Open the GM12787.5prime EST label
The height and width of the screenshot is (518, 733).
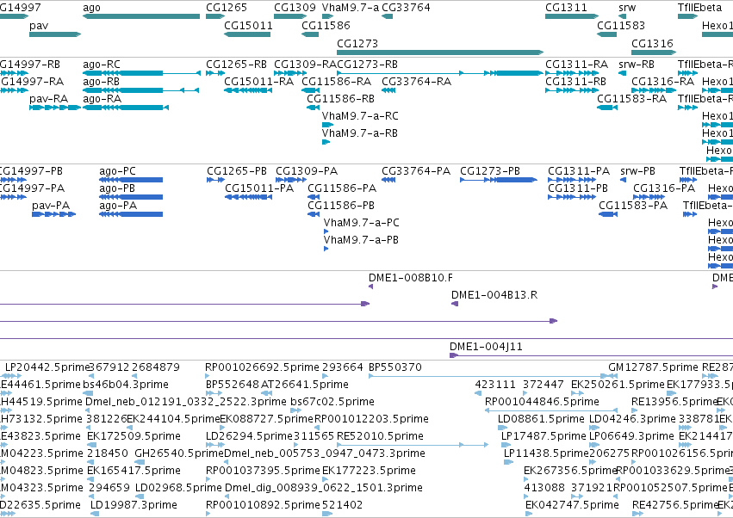pyautogui.click(x=654, y=367)
